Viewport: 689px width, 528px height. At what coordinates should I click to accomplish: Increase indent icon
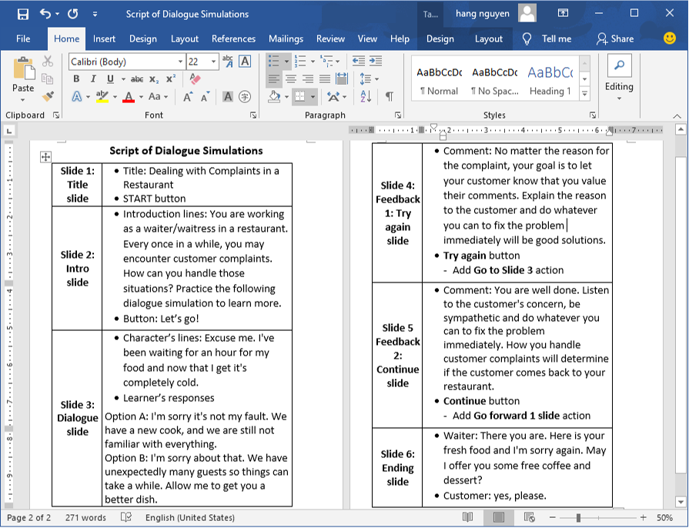click(376, 61)
